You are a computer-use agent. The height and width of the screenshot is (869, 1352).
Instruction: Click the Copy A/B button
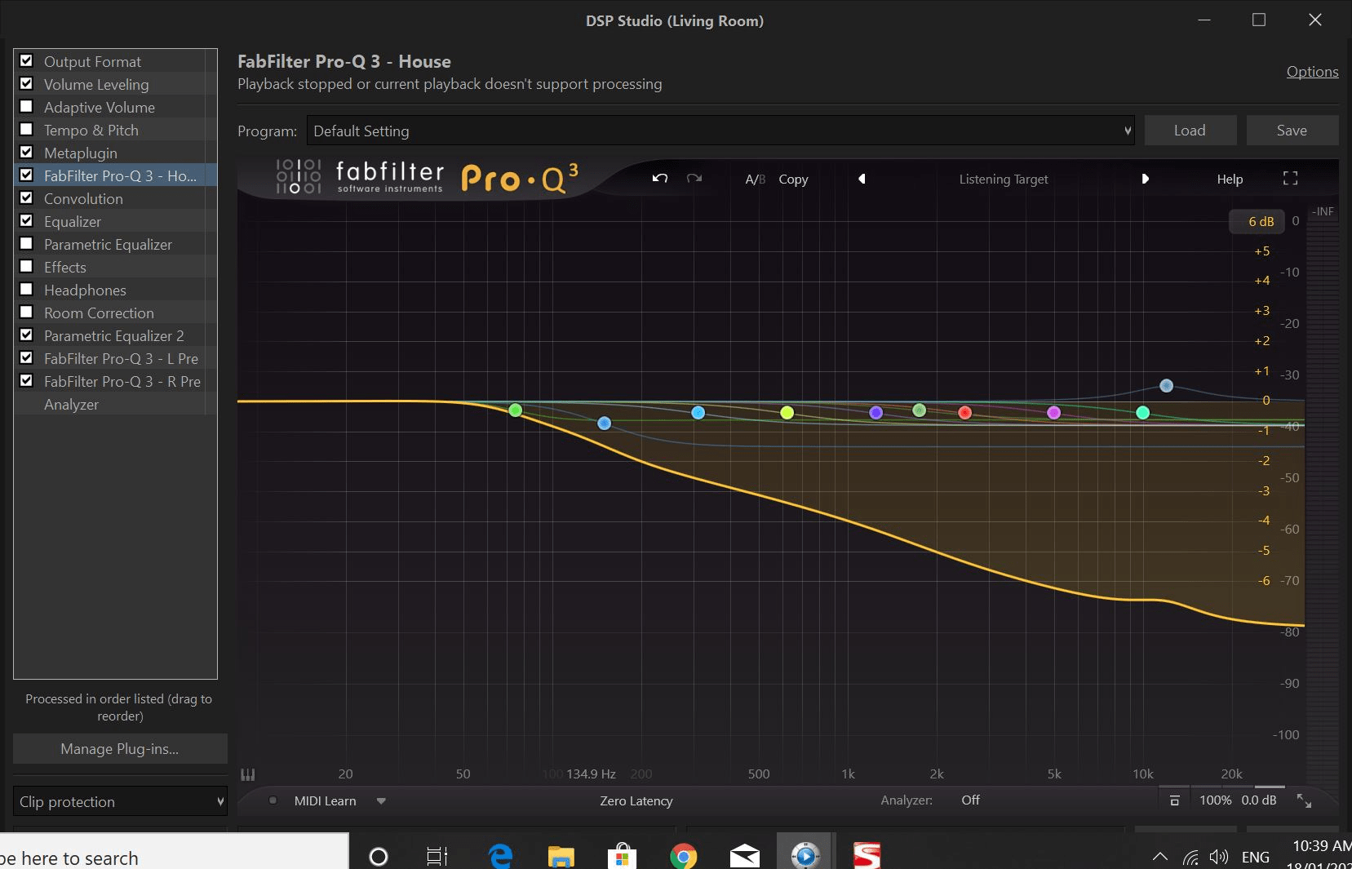[x=793, y=179]
